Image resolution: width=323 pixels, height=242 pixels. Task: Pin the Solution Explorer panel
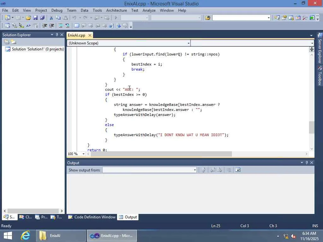(x=57, y=35)
